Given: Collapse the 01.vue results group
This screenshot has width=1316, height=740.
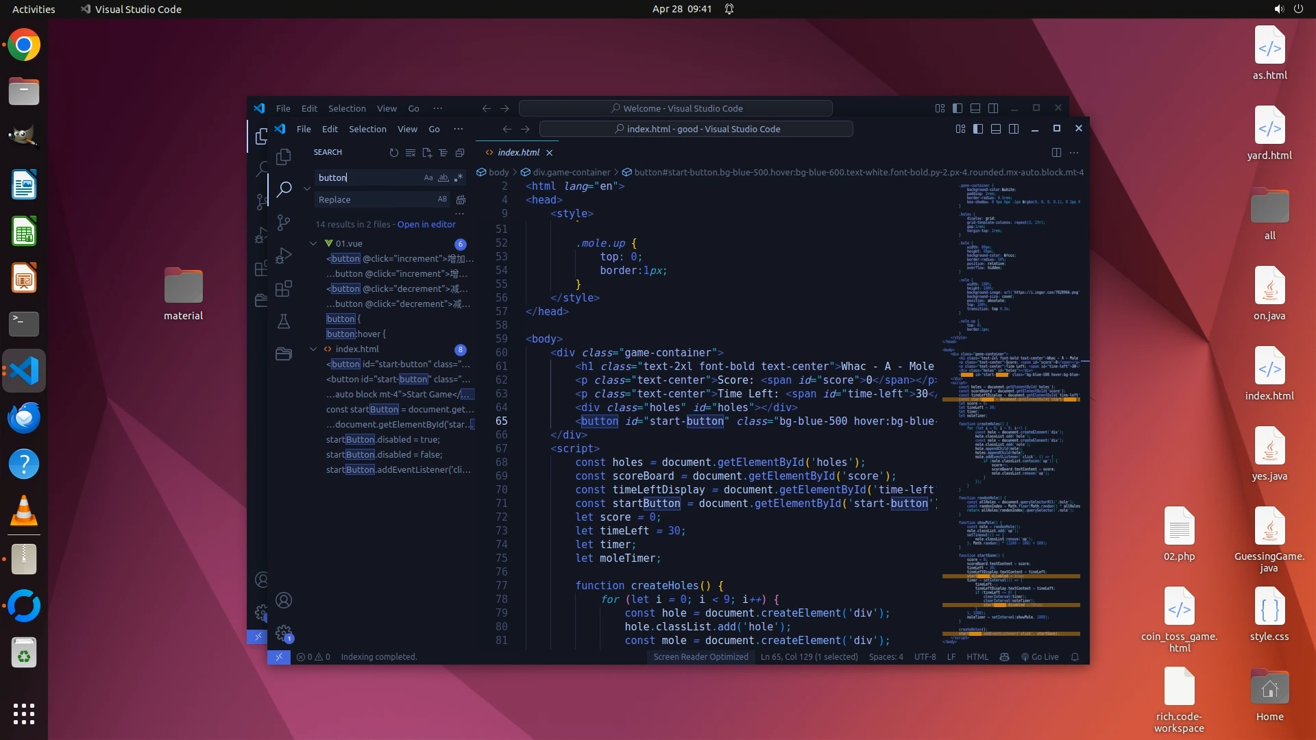Looking at the screenshot, I should pos(313,243).
